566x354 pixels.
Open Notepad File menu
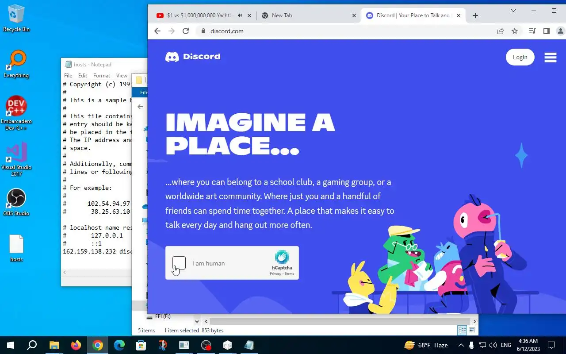point(68,76)
